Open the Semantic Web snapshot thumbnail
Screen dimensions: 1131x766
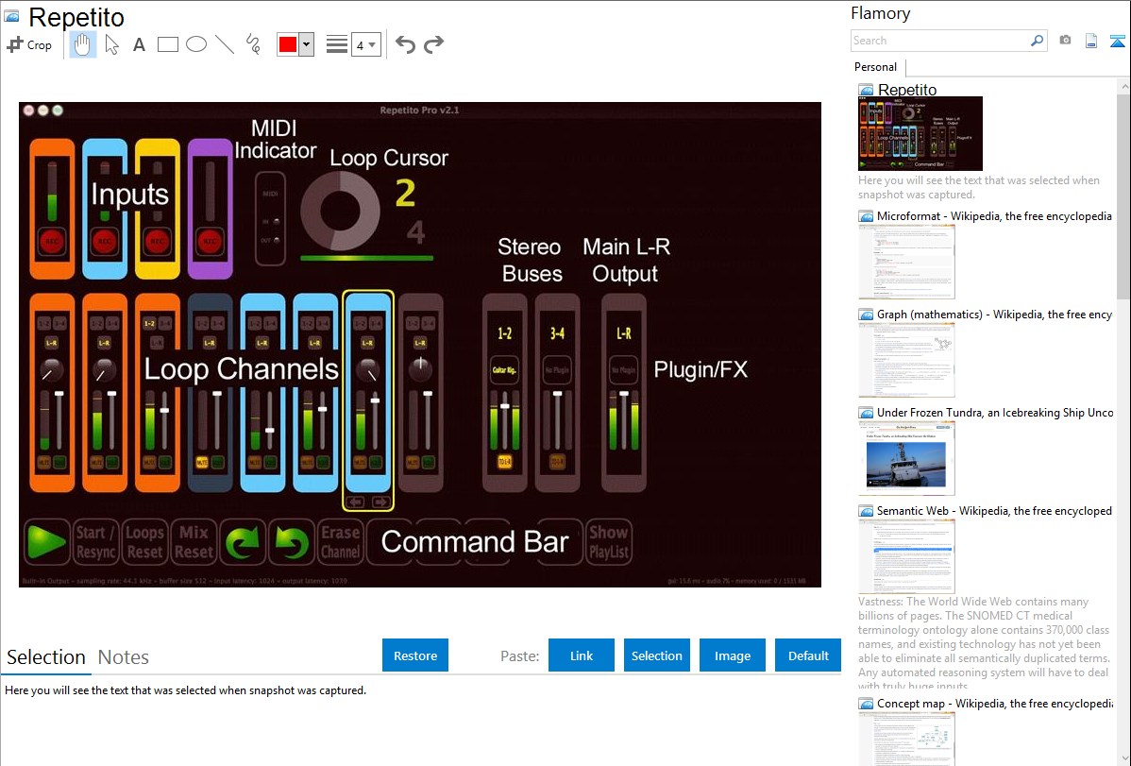pos(906,555)
